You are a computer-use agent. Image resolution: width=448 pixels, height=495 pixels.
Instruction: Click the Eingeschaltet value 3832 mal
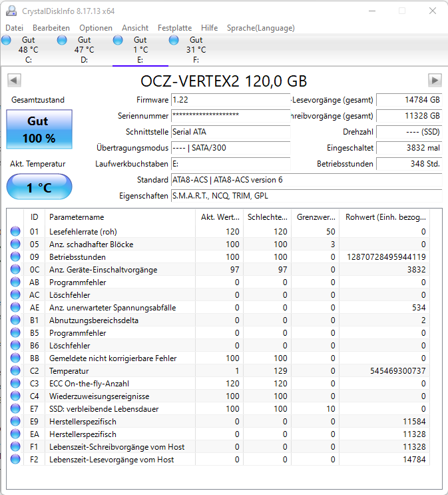(x=409, y=148)
